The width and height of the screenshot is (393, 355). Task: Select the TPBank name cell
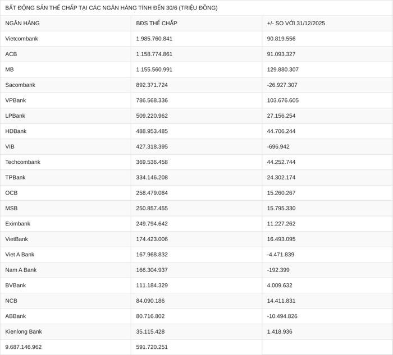pyautogui.click(x=66, y=177)
